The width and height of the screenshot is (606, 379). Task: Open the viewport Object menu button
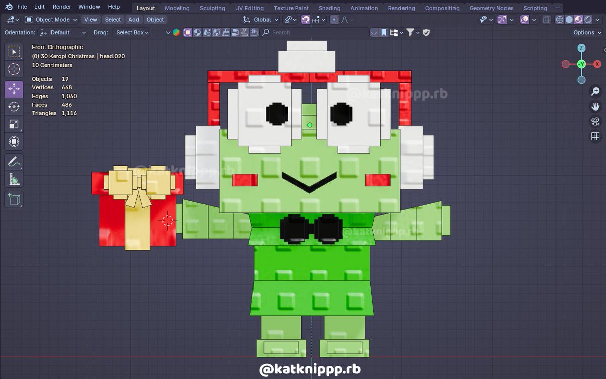point(155,20)
